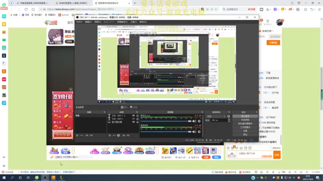
Task: Open the OBS File menu
Action: pyautogui.click(x=79, y=22)
